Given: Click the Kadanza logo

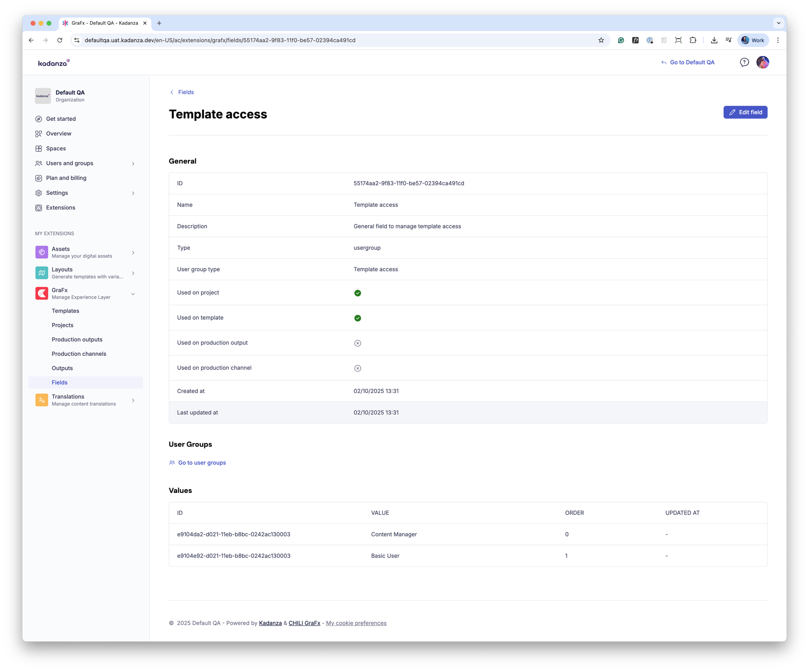Looking at the screenshot, I should (54, 63).
